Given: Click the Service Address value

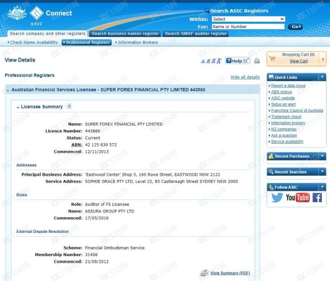Looking at the screenshot, I should tap(161, 182).
